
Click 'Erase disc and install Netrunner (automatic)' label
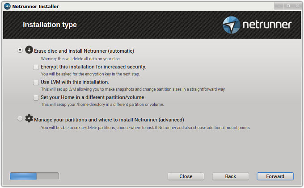pos(84,51)
